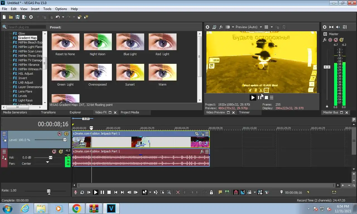Toggle preview on external monitor icon
Screen dimensions: 357x214
(214, 27)
